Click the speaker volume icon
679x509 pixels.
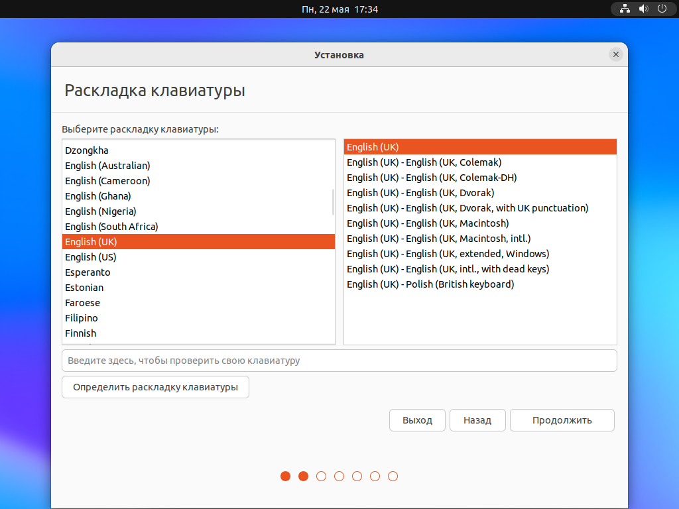(x=643, y=9)
